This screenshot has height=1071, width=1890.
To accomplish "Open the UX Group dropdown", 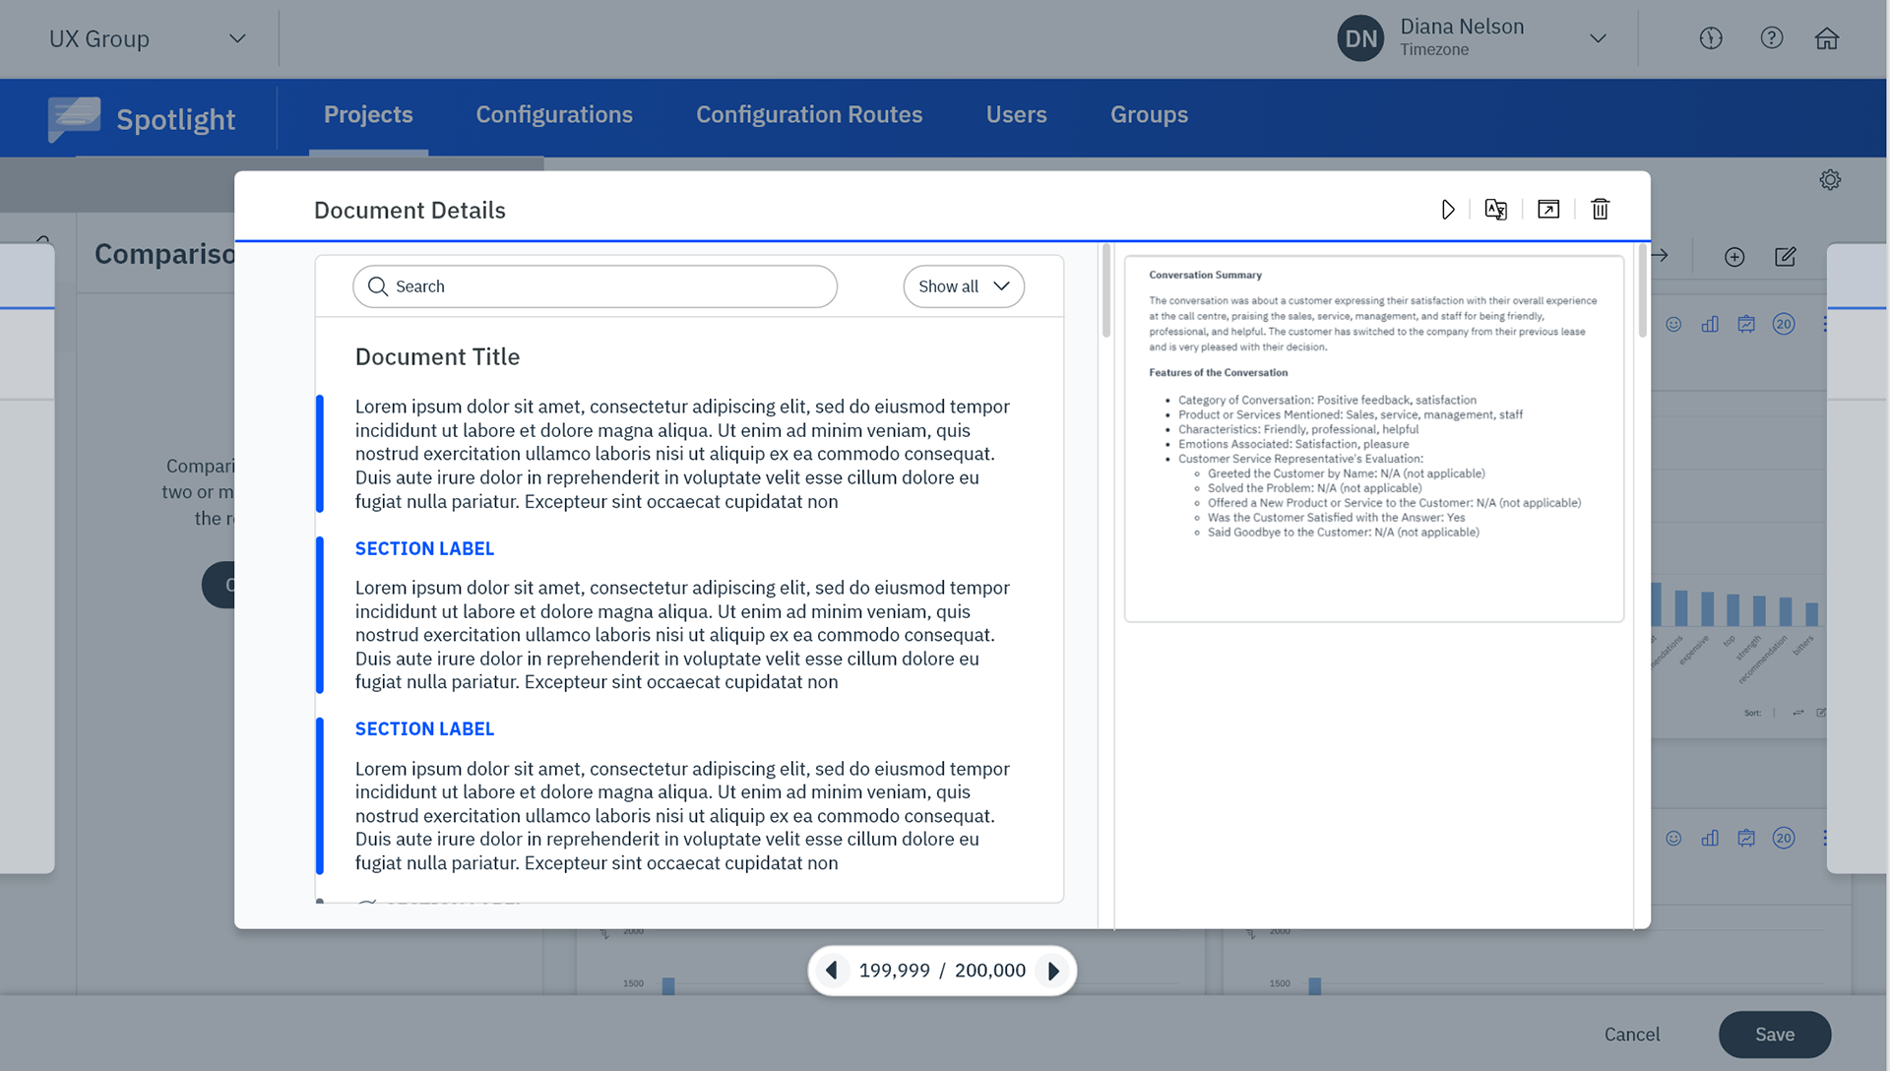I will pyautogui.click(x=148, y=38).
